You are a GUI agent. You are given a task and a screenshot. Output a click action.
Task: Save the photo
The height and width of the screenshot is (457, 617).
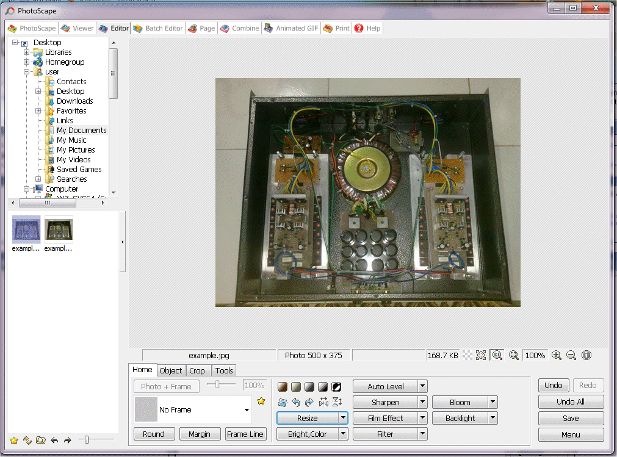tap(571, 418)
